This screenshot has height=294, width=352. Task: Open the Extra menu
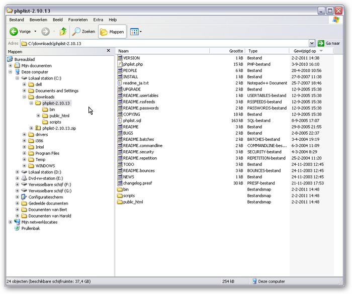tap(98, 20)
